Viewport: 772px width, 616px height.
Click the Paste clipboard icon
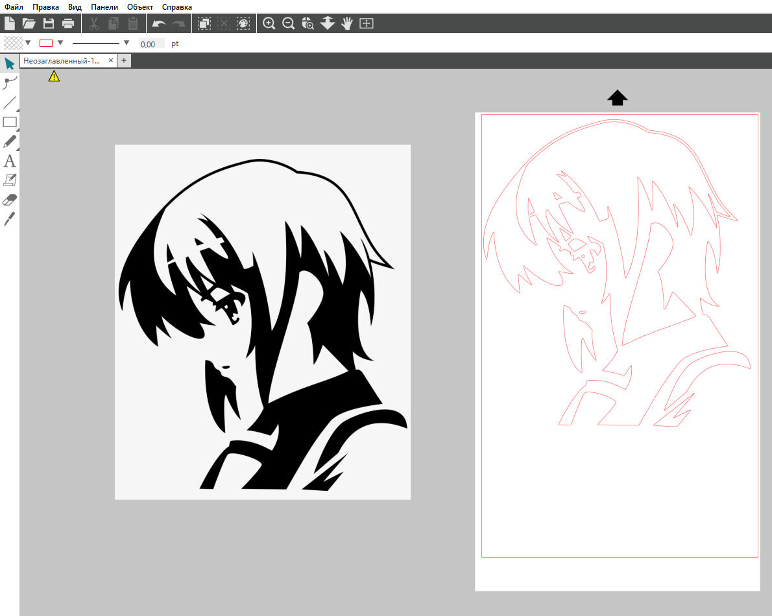click(x=133, y=23)
